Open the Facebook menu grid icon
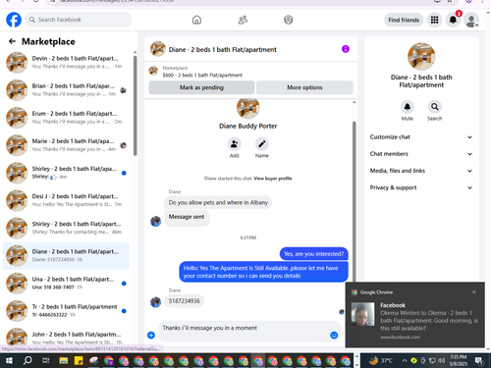 (434, 20)
